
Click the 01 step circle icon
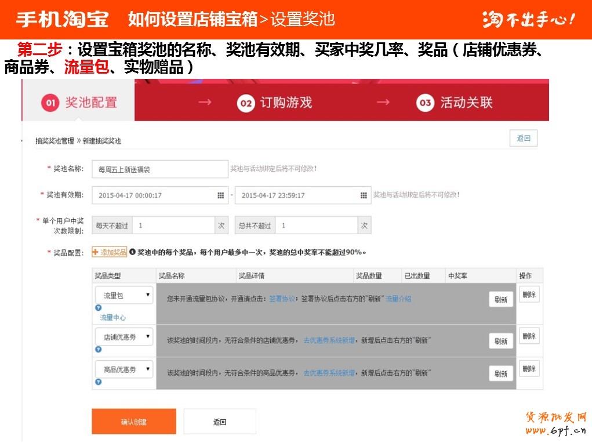pyautogui.click(x=50, y=103)
